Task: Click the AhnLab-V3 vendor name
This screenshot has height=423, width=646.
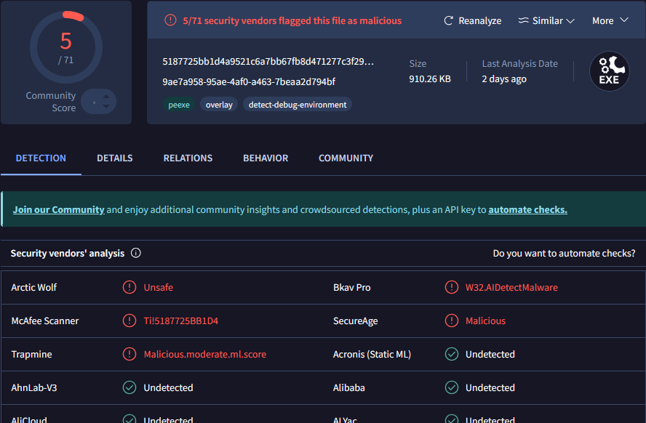Action: [x=33, y=387]
